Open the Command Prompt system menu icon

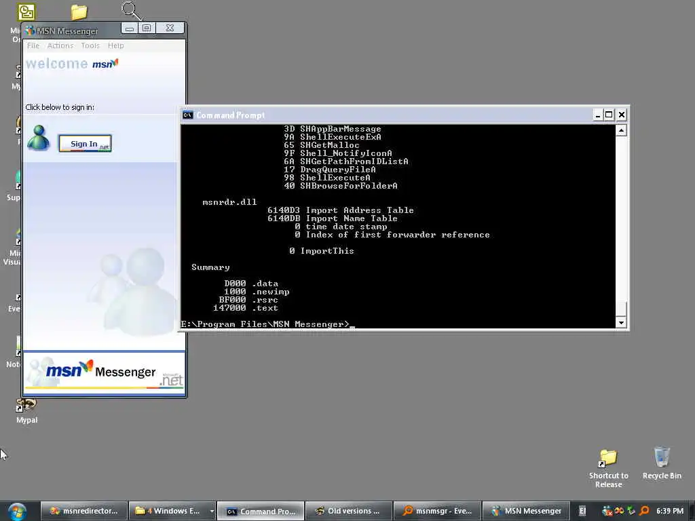[188, 115]
